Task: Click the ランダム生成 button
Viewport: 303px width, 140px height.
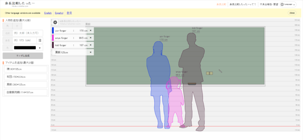Action: coord(23,56)
